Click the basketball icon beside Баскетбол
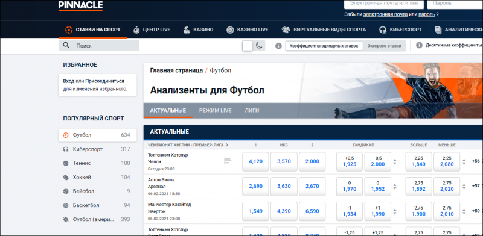The height and width of the screenshot is (236, 483). (66, 205)
